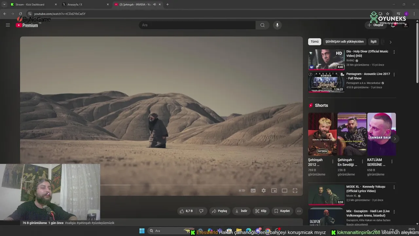Bookmark this page with star icon

388,14
